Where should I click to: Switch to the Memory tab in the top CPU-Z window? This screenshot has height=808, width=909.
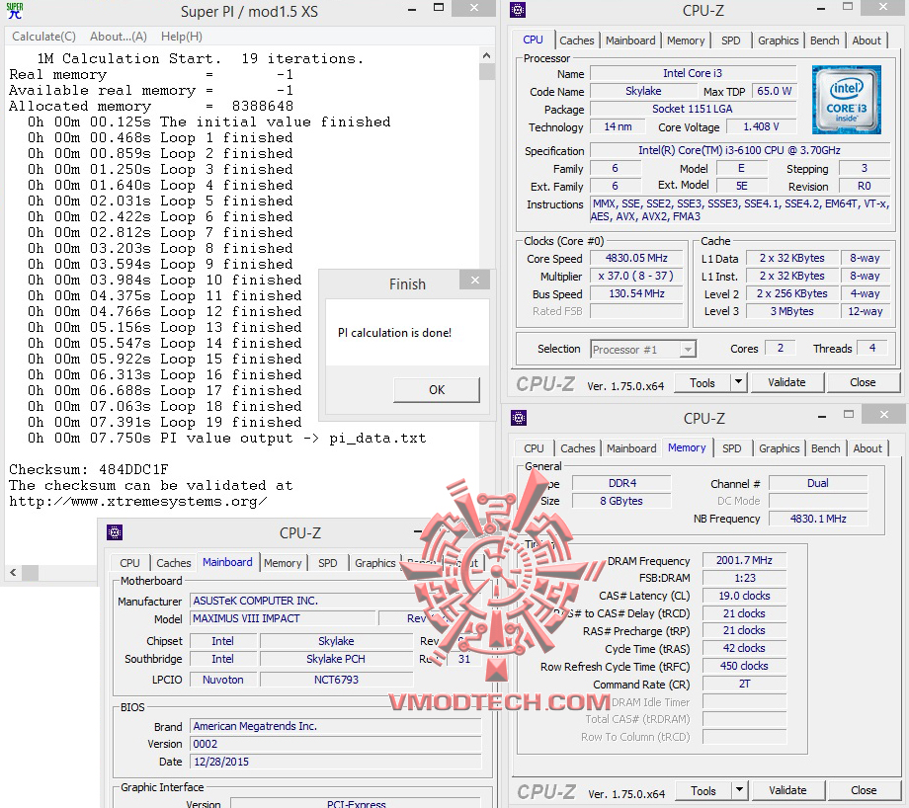[x=686, y=40]
